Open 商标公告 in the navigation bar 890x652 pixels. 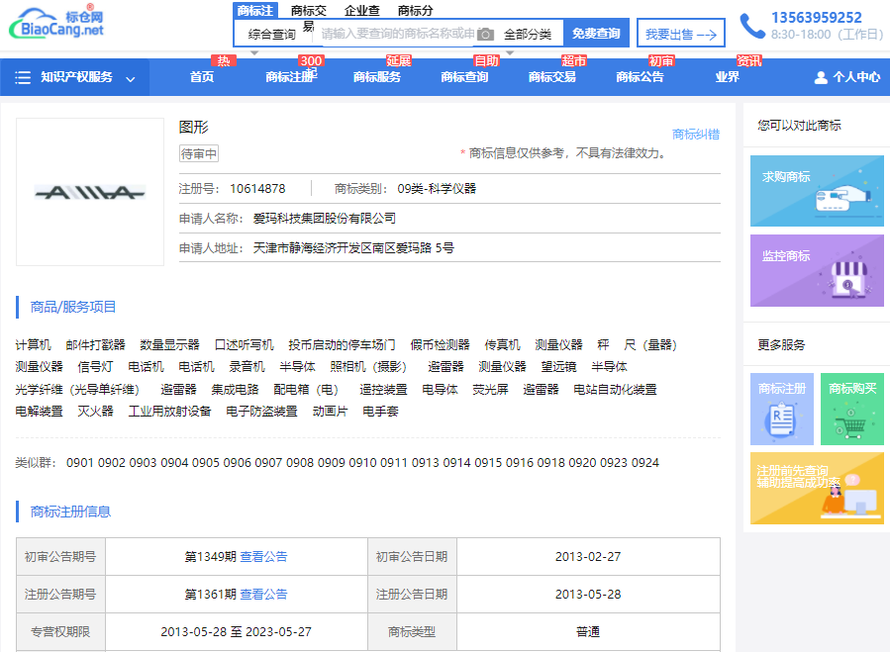click(x=640, y=77)
